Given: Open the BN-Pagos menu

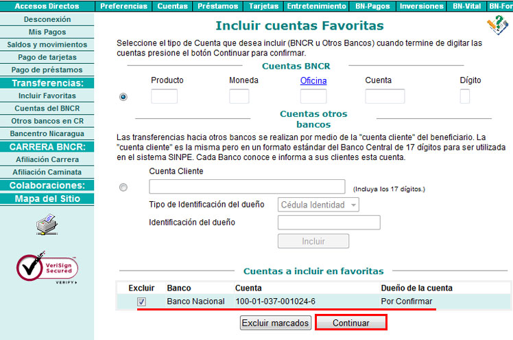Looking at the screenshot, I should [x=372, y=6].
